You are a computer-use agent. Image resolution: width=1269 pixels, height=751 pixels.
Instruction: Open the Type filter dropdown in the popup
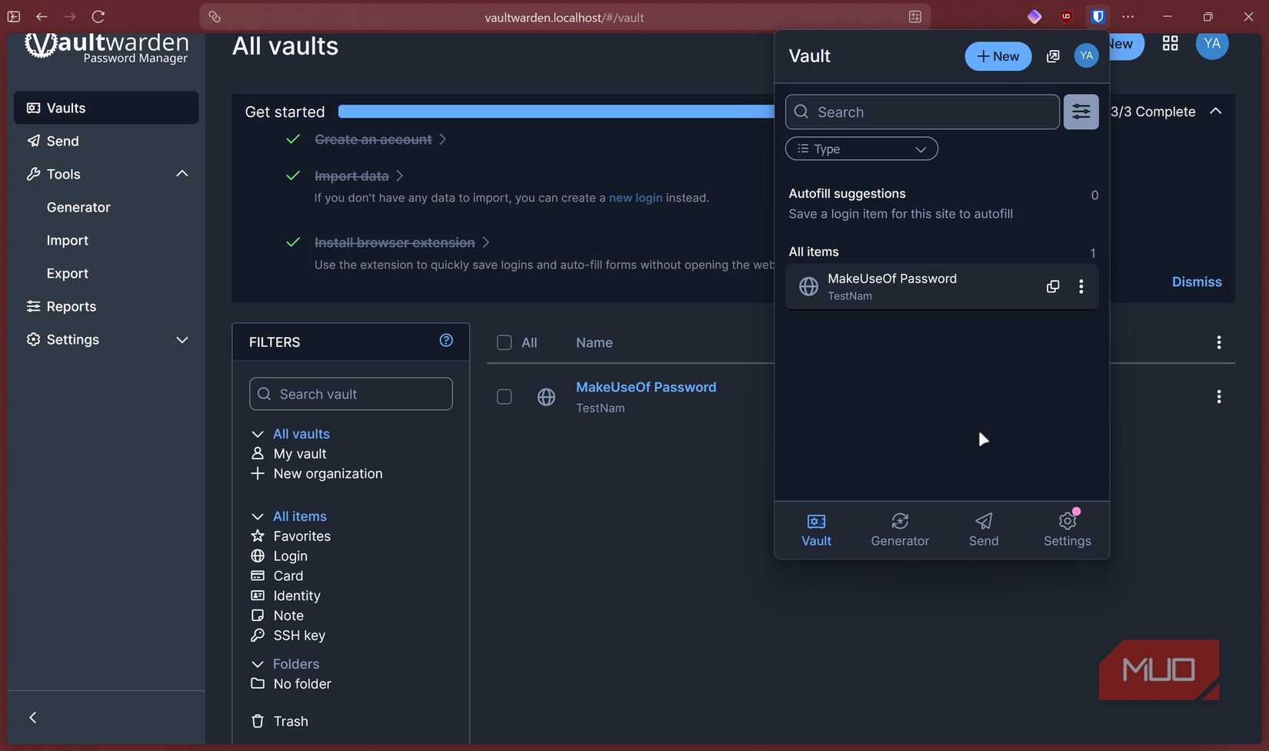point(861,149)
